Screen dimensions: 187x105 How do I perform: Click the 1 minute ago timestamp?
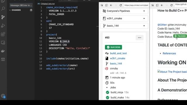(117, 78)
